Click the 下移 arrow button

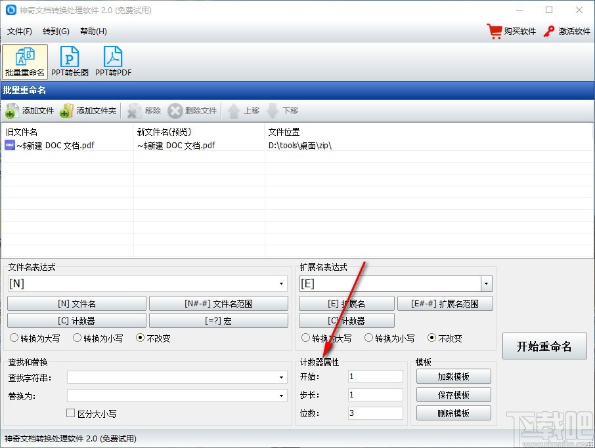(282, 111)
